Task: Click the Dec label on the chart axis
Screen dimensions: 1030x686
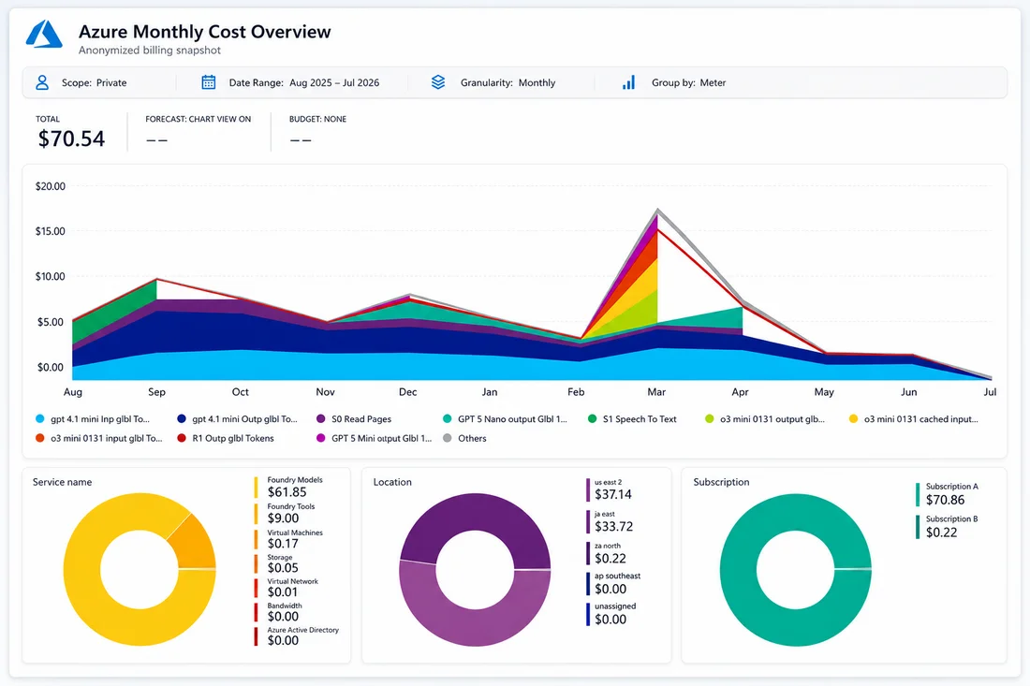Action: (x=408, y=392)
